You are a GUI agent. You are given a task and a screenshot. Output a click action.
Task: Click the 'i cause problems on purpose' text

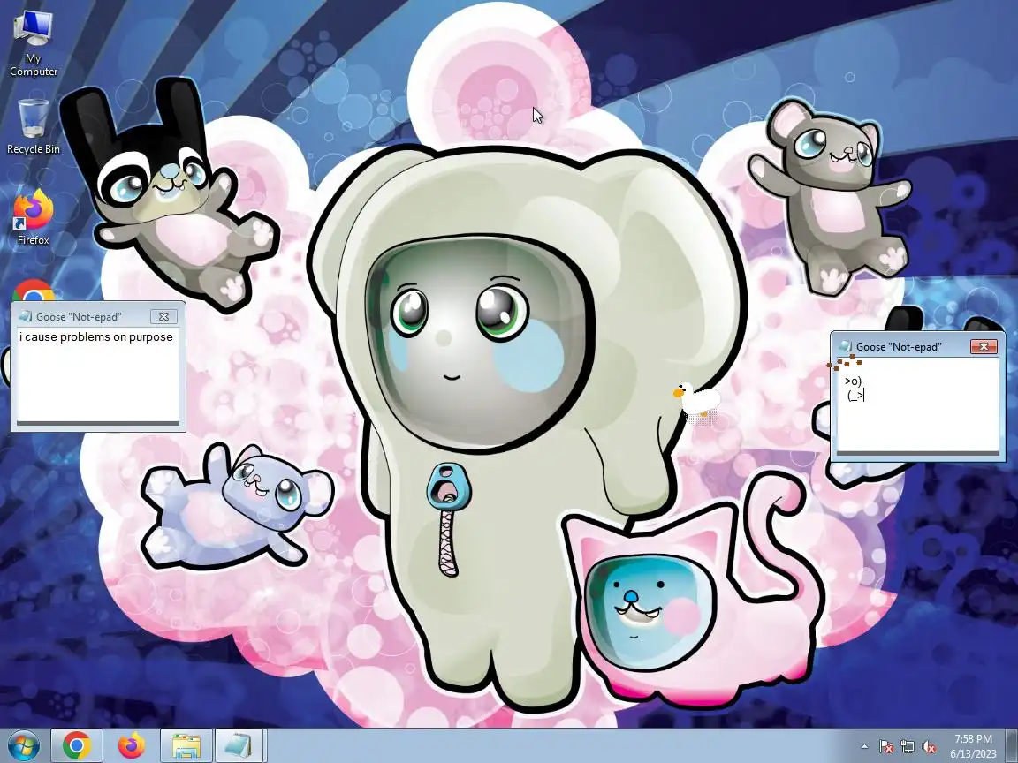pyautogui.click(x=96, y=336)
